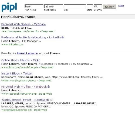
Task: Click the 'henri. "", Male, 32, FR' snippet
Action: [x=16, y=28]
